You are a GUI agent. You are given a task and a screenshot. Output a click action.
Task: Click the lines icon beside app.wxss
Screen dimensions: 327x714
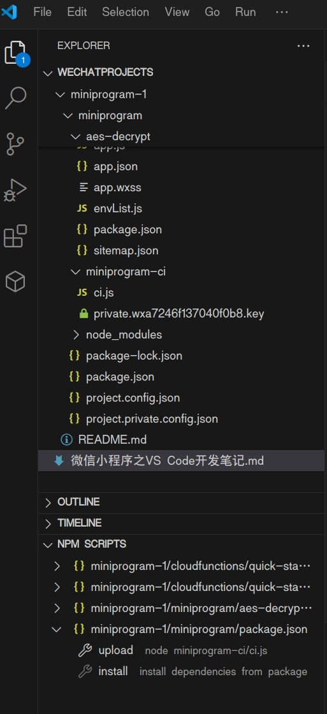click(84, 187)
